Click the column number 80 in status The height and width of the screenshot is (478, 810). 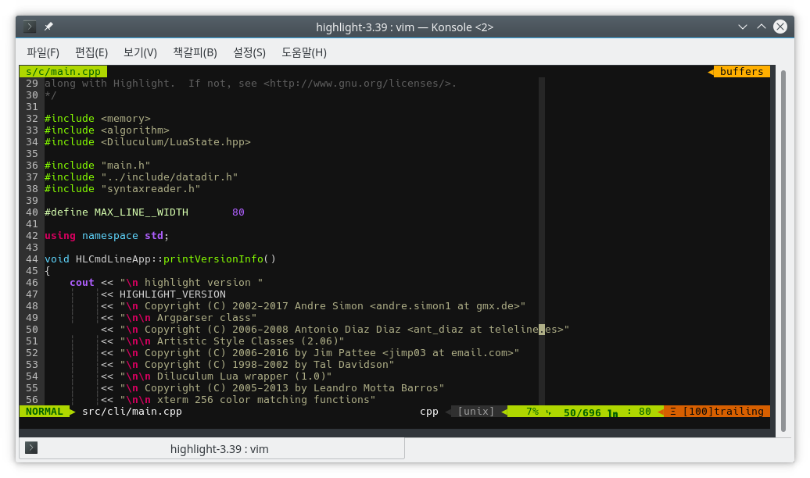pyautogui.click(x=645, y=412)
